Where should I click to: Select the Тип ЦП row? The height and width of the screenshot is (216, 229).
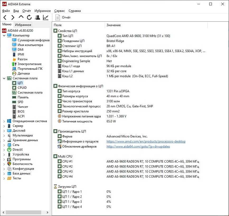[114, 36]
